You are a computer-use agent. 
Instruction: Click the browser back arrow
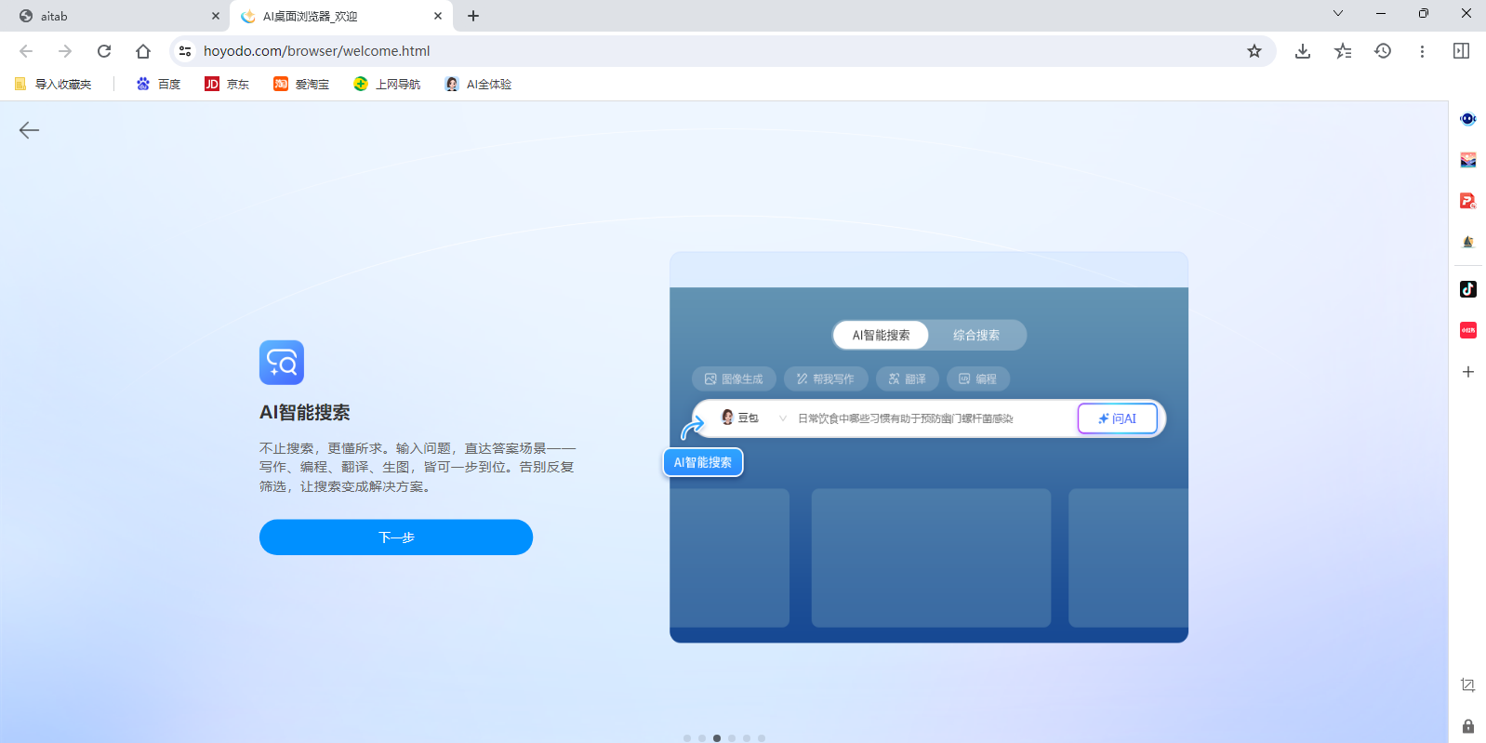coord(26,51)
